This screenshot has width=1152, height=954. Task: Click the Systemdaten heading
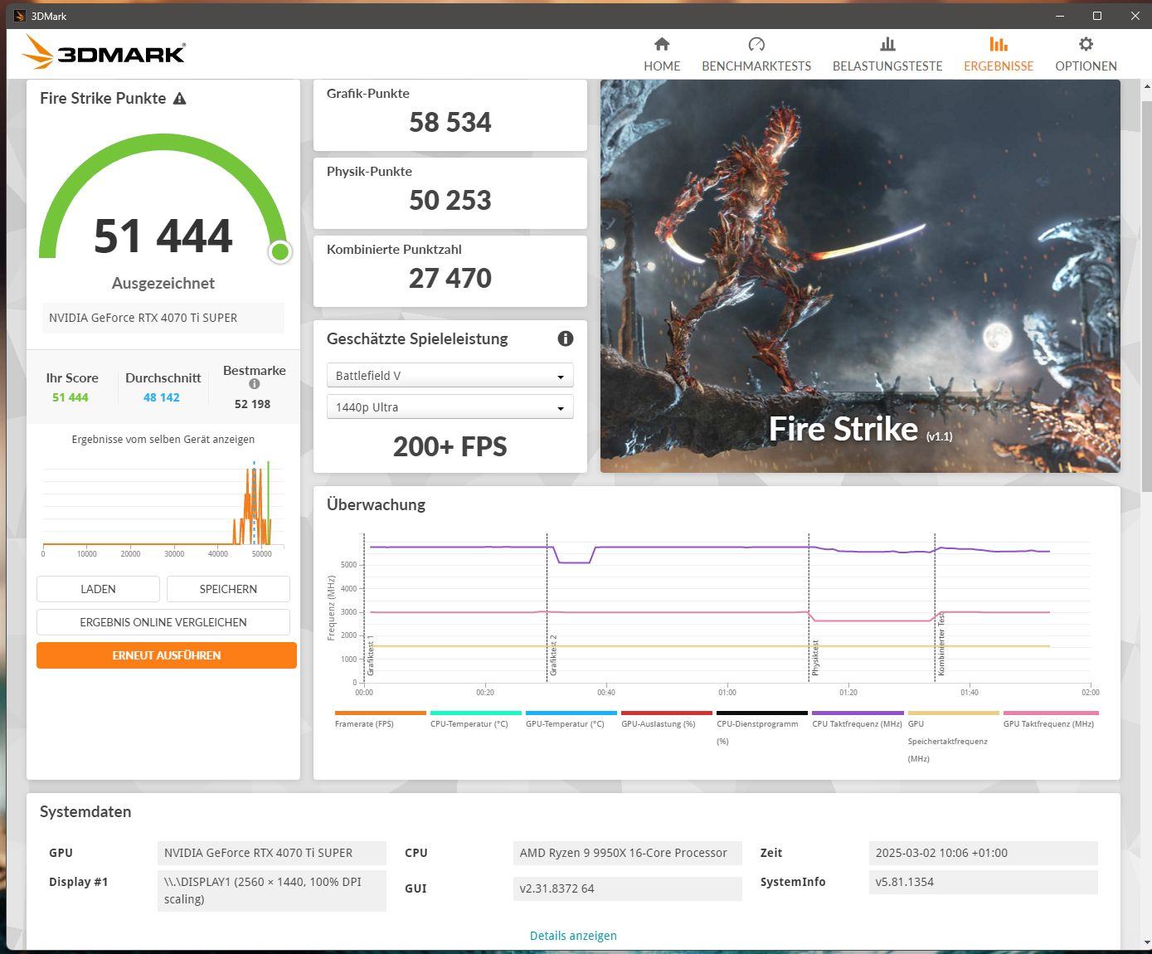pos(85,811)
